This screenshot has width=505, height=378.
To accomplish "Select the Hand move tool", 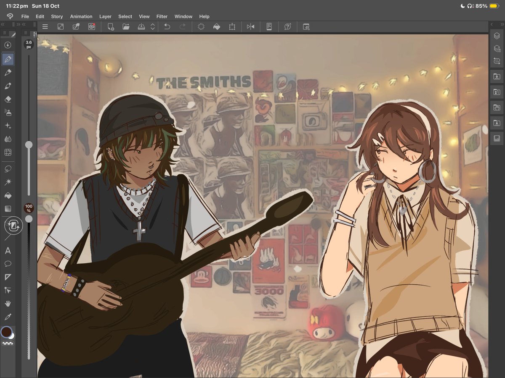I will tap(8, 303).
